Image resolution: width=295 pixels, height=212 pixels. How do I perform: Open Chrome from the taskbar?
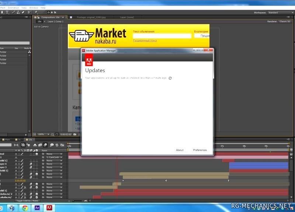25,208
